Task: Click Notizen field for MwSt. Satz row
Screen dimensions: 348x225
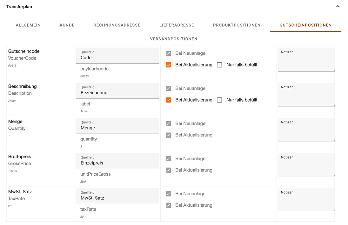Action: (x=306, y=200)
